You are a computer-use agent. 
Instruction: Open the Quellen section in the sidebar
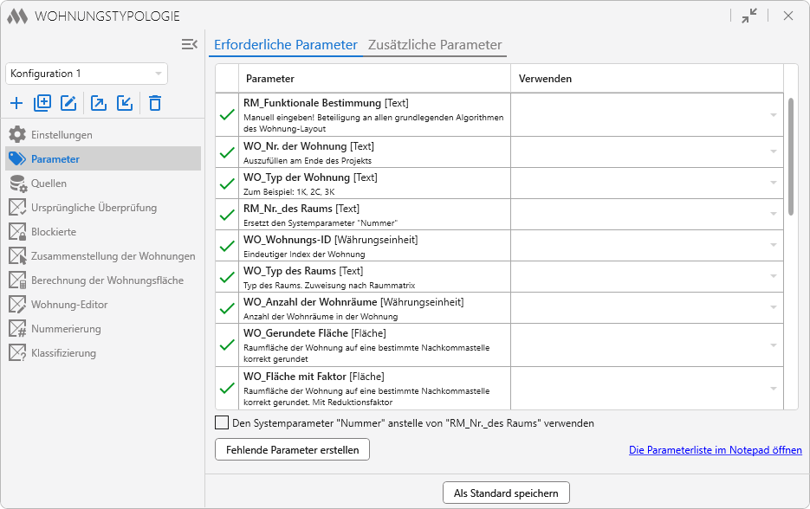[49, 184]
